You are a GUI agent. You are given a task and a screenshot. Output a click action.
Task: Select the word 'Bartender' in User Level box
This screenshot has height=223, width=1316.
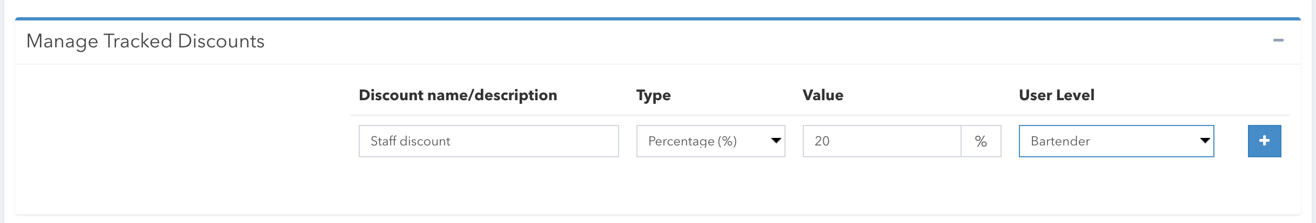1060,141
